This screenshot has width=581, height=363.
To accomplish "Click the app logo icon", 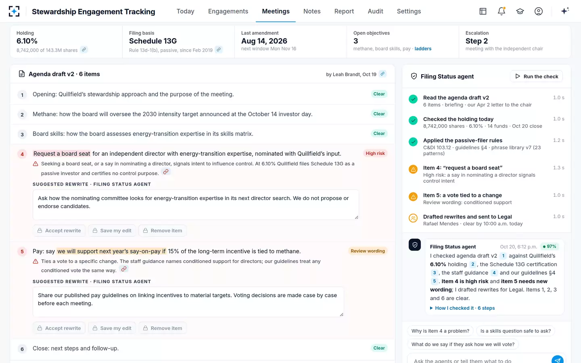I will tap(14, 11).
